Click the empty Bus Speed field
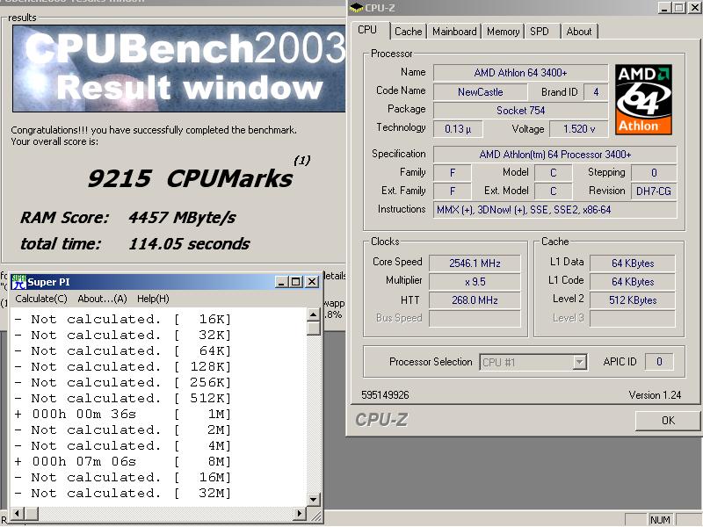This screenshot has width=703, height=527. click(x=475, y=319)
